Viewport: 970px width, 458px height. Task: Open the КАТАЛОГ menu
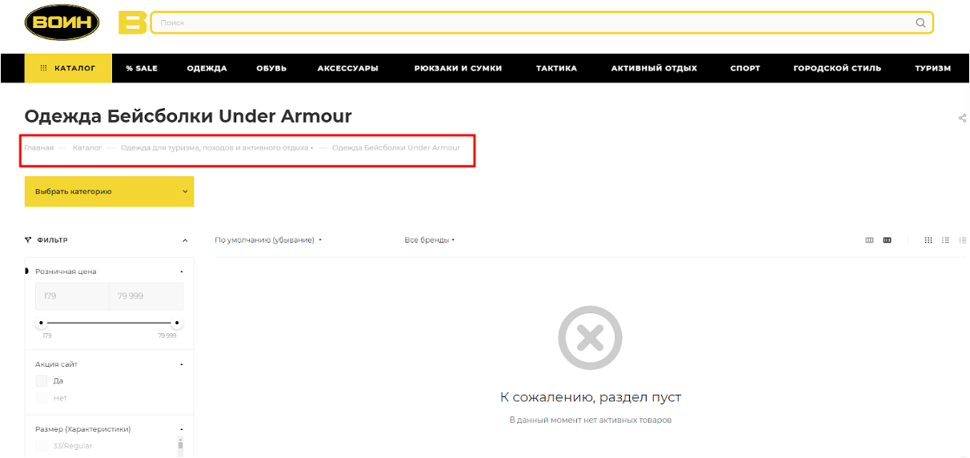(x=68, y=68)
